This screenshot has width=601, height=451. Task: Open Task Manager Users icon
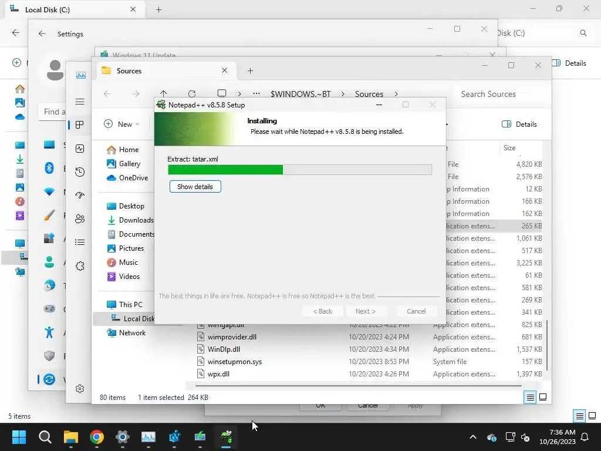[x=80, y=219]
